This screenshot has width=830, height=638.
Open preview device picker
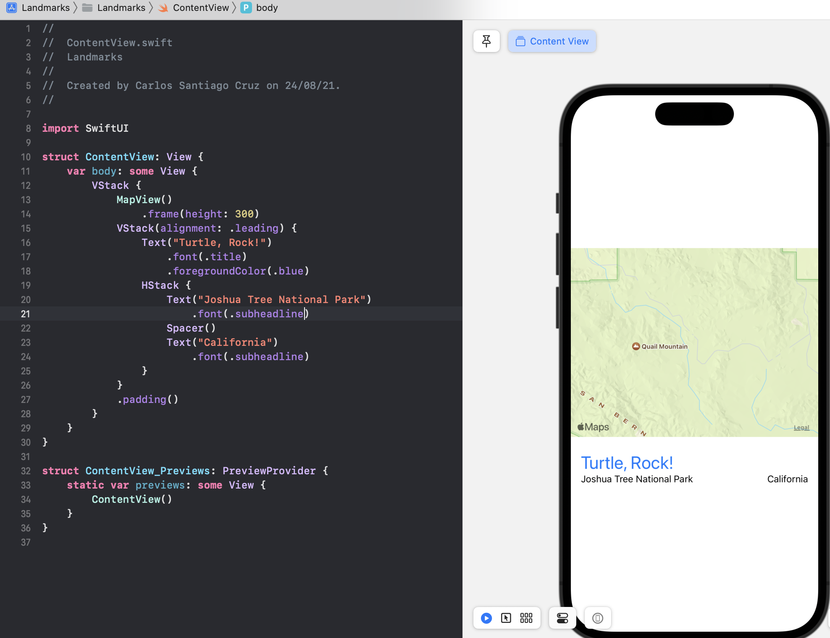pyautogui.click(x=597, y=618)
